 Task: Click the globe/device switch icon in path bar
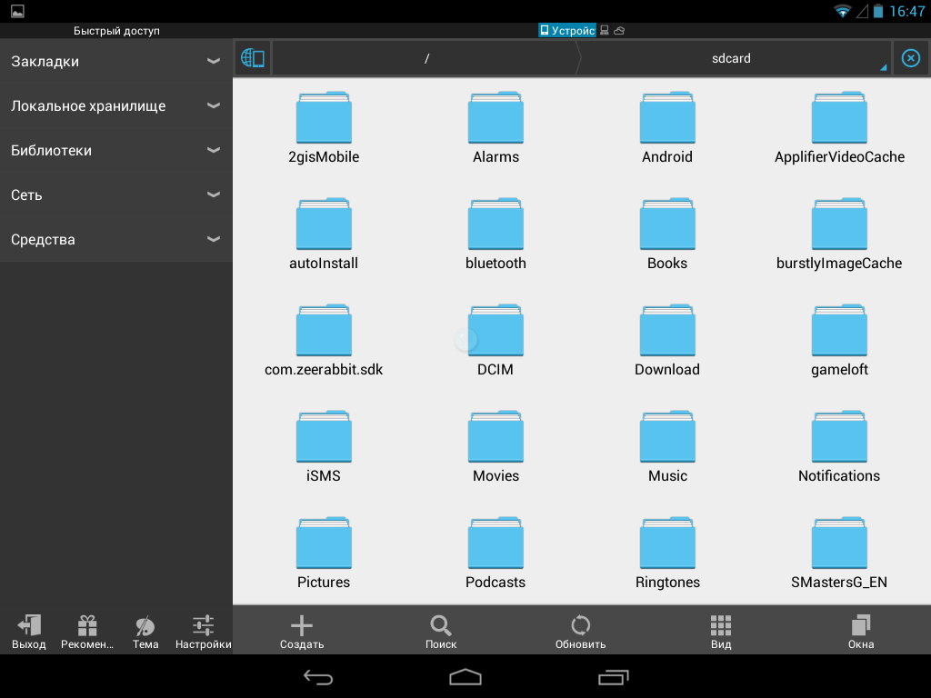tap(253, 58)
